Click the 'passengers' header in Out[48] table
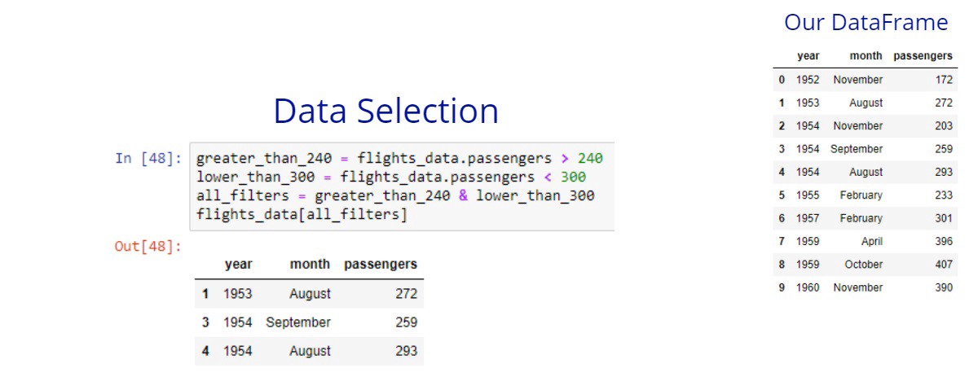This screenshot has height=377, width=978. pyautogui.click(x=381, y=264)
